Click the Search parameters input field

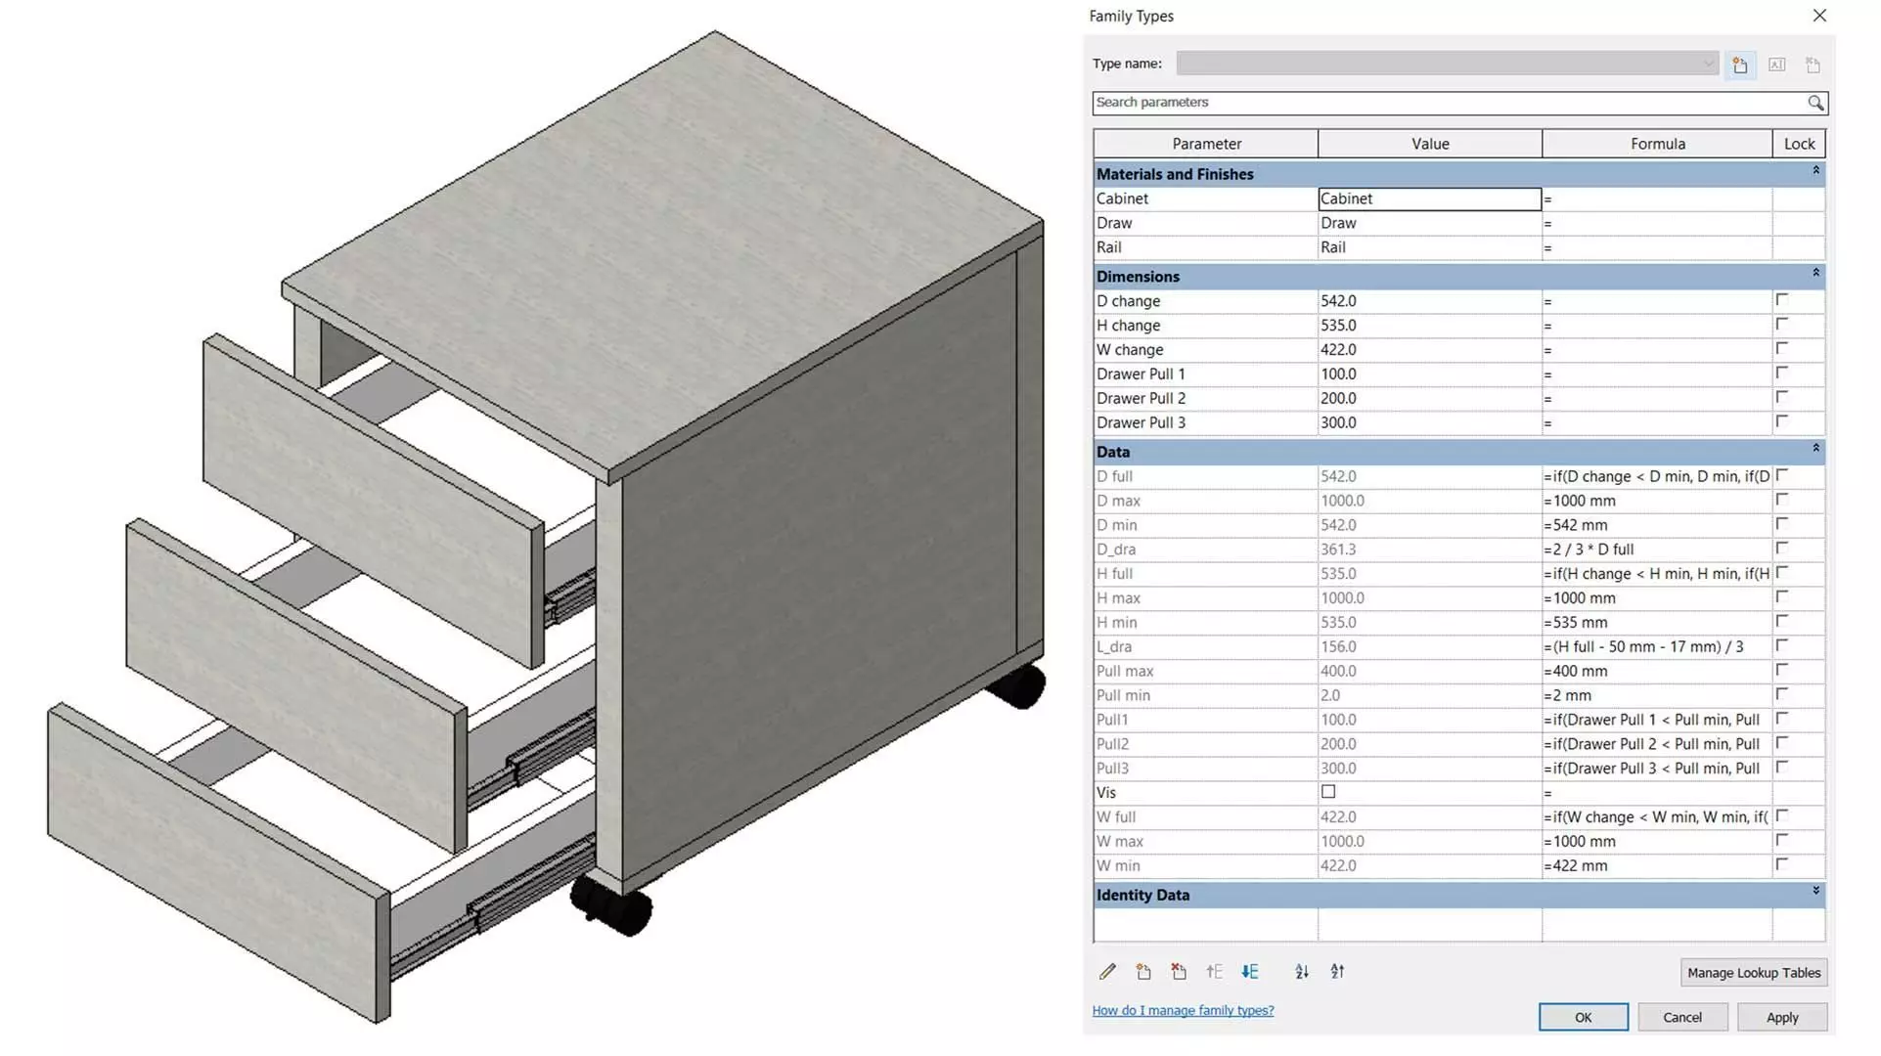[x=1448, y=103]
